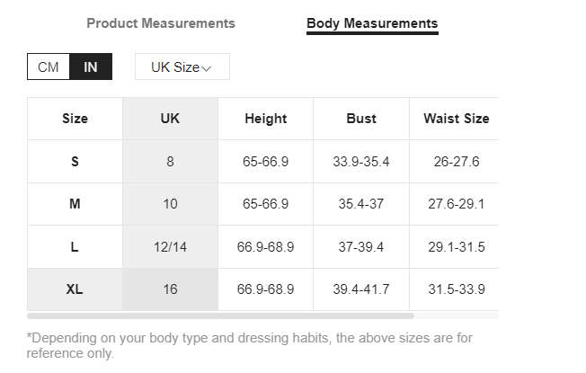This screenshot has width=586, height=373.
Task: Click the 39.4-41.7 bust cell
Action: [x=361, y=289]
